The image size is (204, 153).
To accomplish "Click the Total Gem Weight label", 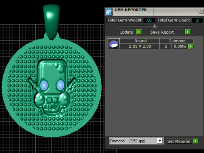I will click(124, 20).
